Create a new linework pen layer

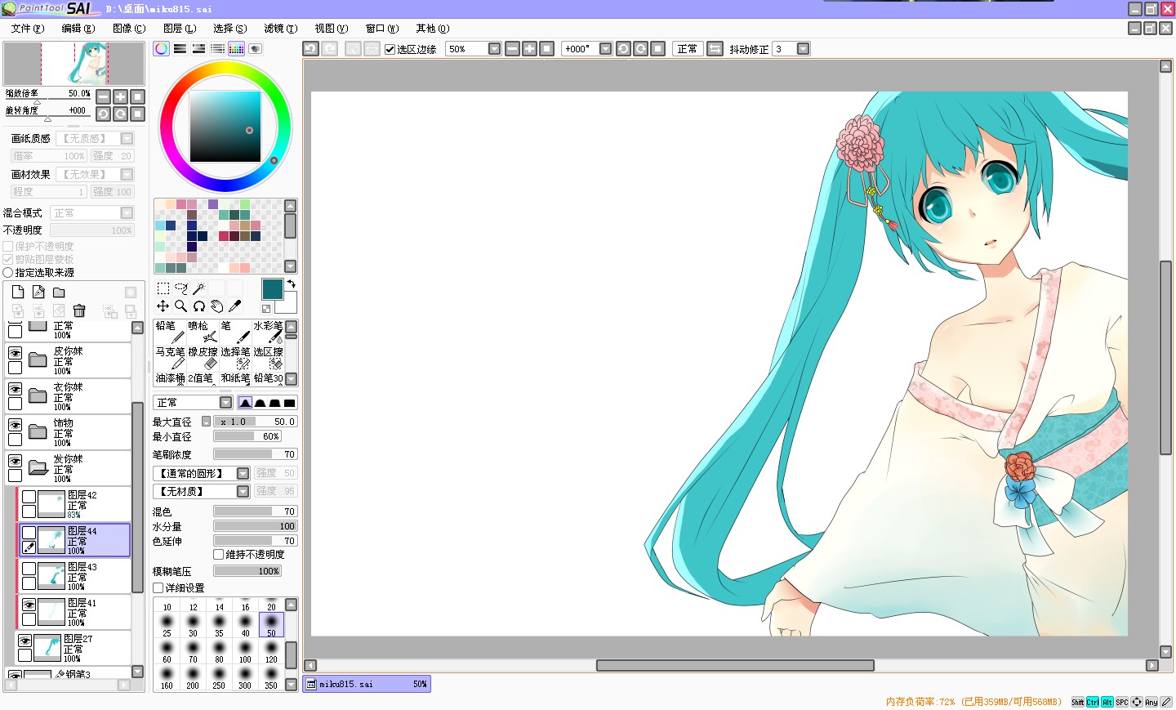(x=38, y=292)
